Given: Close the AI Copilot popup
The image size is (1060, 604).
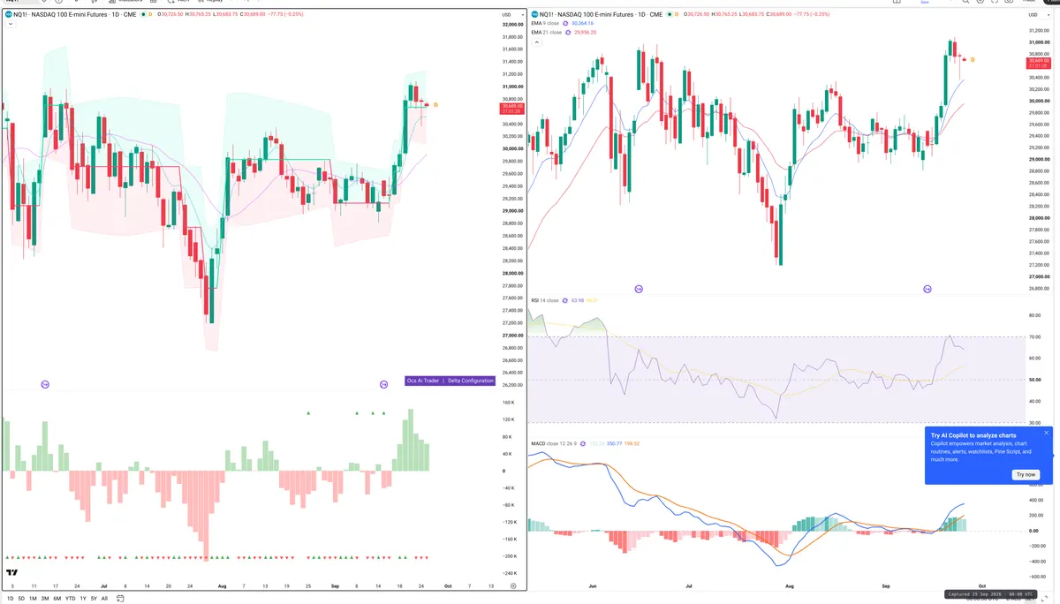Looking at the screenshot, I should [x=1047, y=433].
